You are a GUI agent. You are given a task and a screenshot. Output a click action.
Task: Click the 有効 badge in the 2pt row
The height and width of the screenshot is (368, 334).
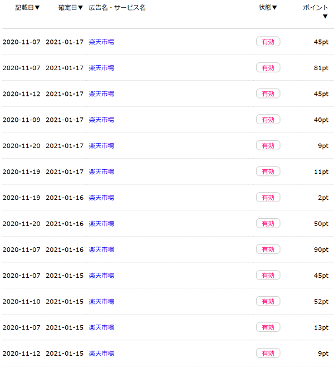click(x=268, y=198)
